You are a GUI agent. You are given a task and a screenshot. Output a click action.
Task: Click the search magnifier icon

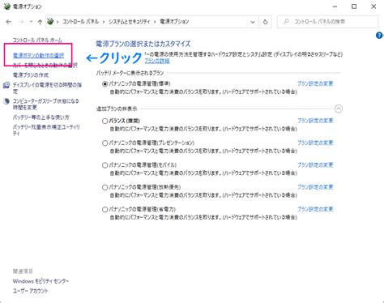tap(286, 22)
